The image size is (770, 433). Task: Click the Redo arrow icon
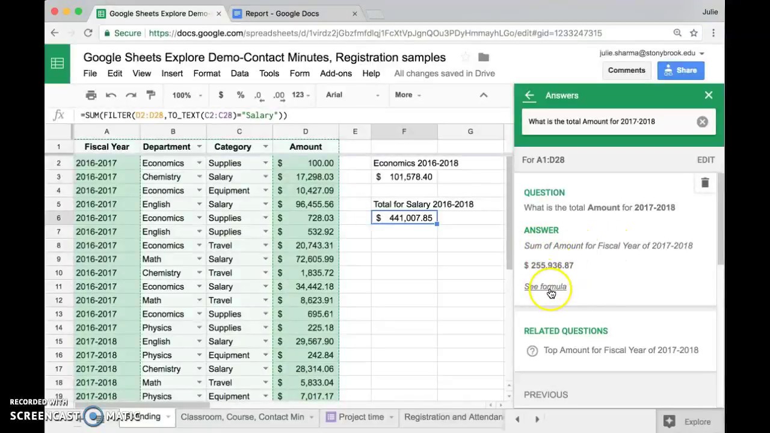[x=131, y=95]
